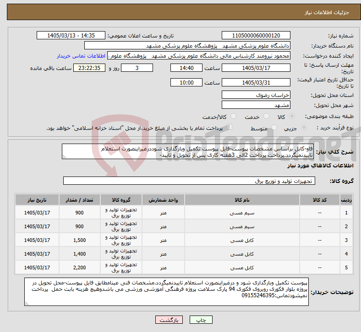361x332 pixels.
Task: Select the خدمت radio button
Action: tap(266, 116)
